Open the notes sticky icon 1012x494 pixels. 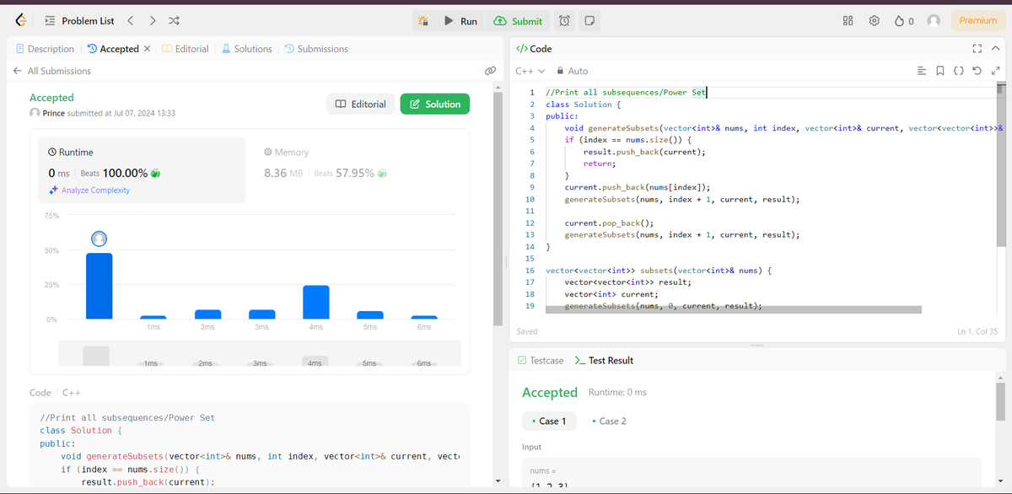(x=589, y=21)
